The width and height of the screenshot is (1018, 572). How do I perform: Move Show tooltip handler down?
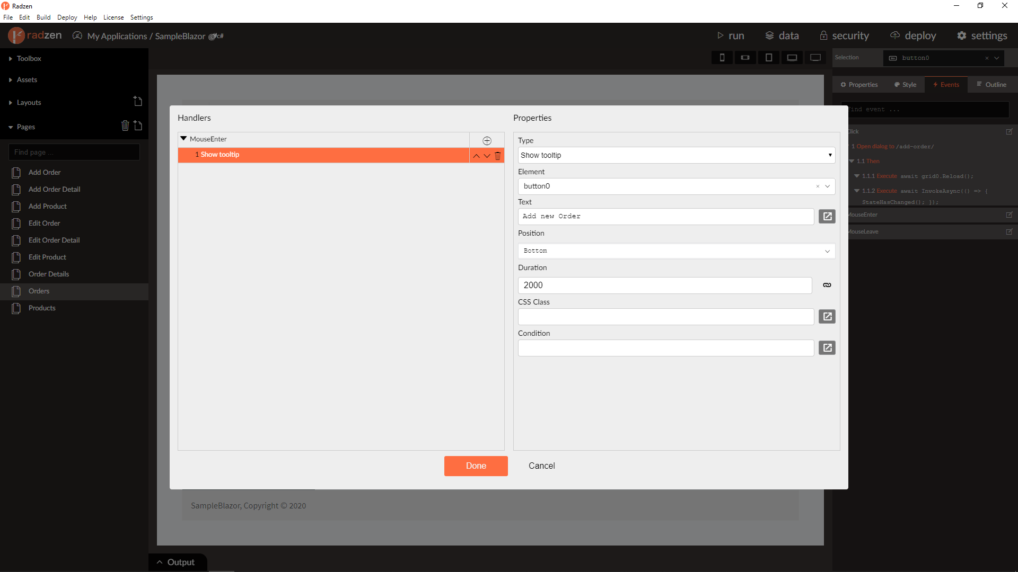tap(487, 156)
